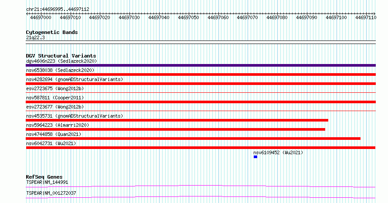Open nsv4282694 (gnomADStructuralVariants) label
The image size is (388, 203).
point(75,79)
